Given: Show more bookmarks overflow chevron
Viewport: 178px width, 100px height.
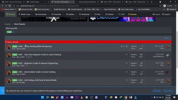Looking at the screenshot, I should 164,9.
